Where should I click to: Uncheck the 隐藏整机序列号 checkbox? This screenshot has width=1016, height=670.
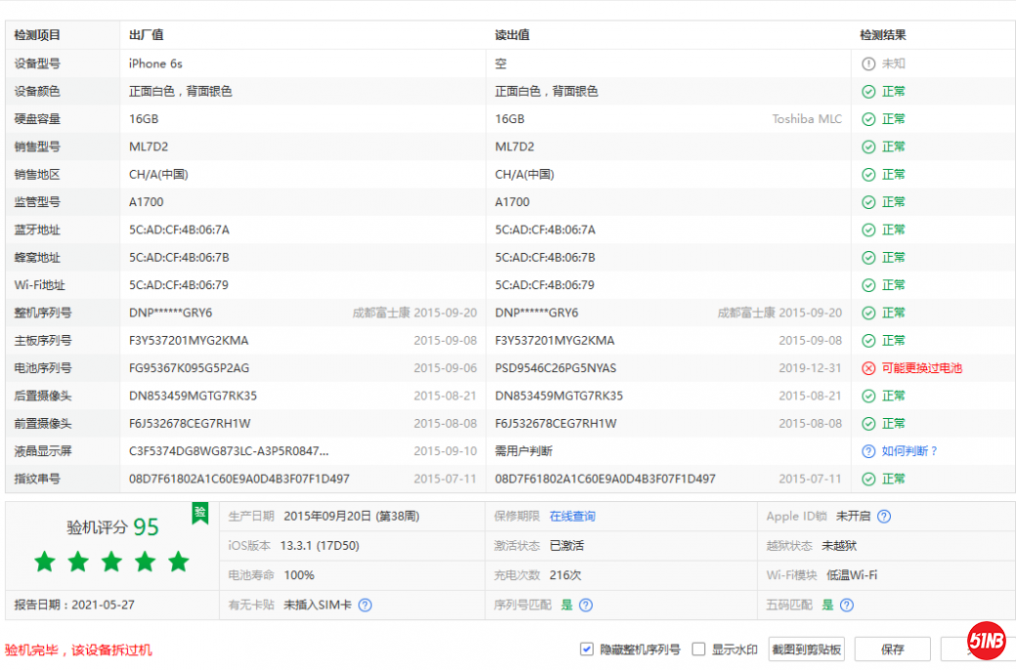point(586,649)
